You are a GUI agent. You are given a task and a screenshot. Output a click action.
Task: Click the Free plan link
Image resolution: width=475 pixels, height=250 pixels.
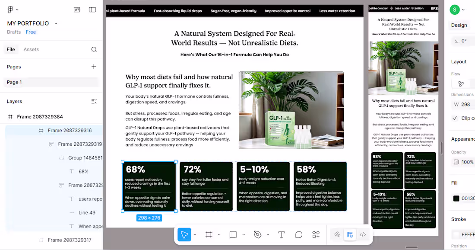point(31,32)
